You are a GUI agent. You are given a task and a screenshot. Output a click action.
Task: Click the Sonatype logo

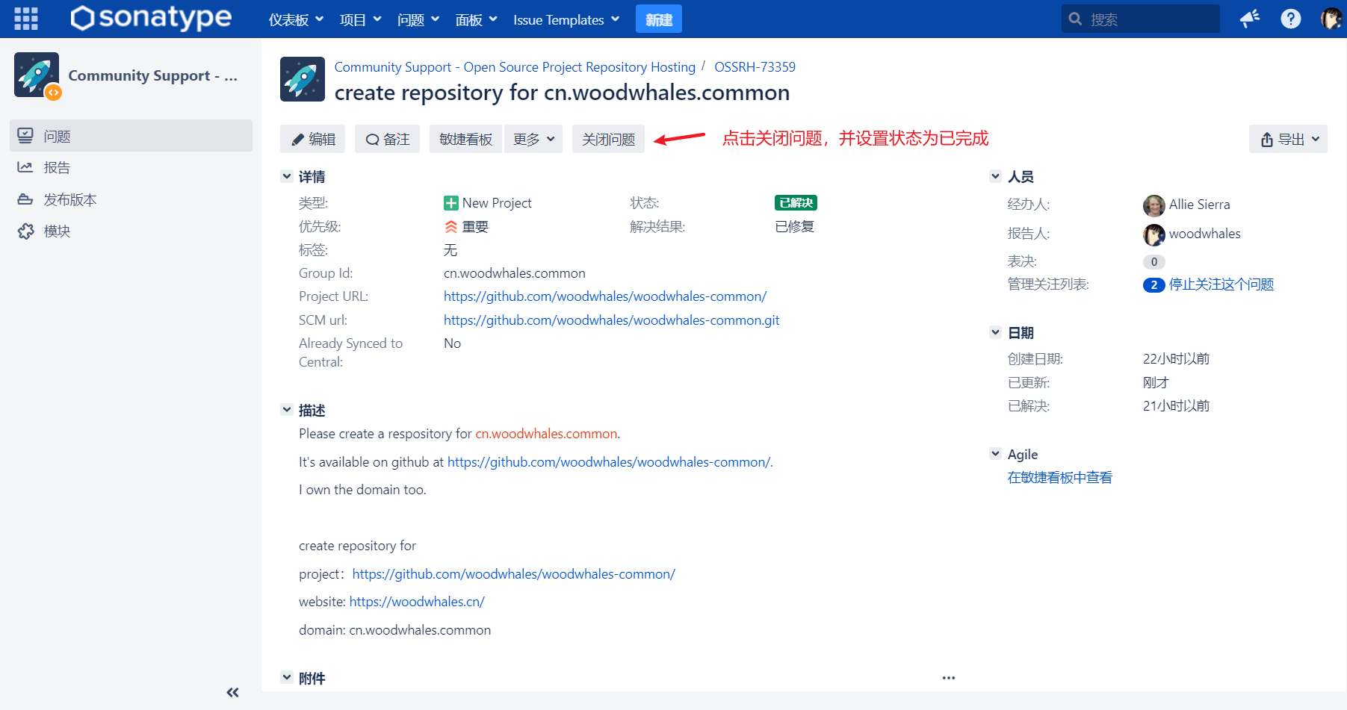coord(151,18)
